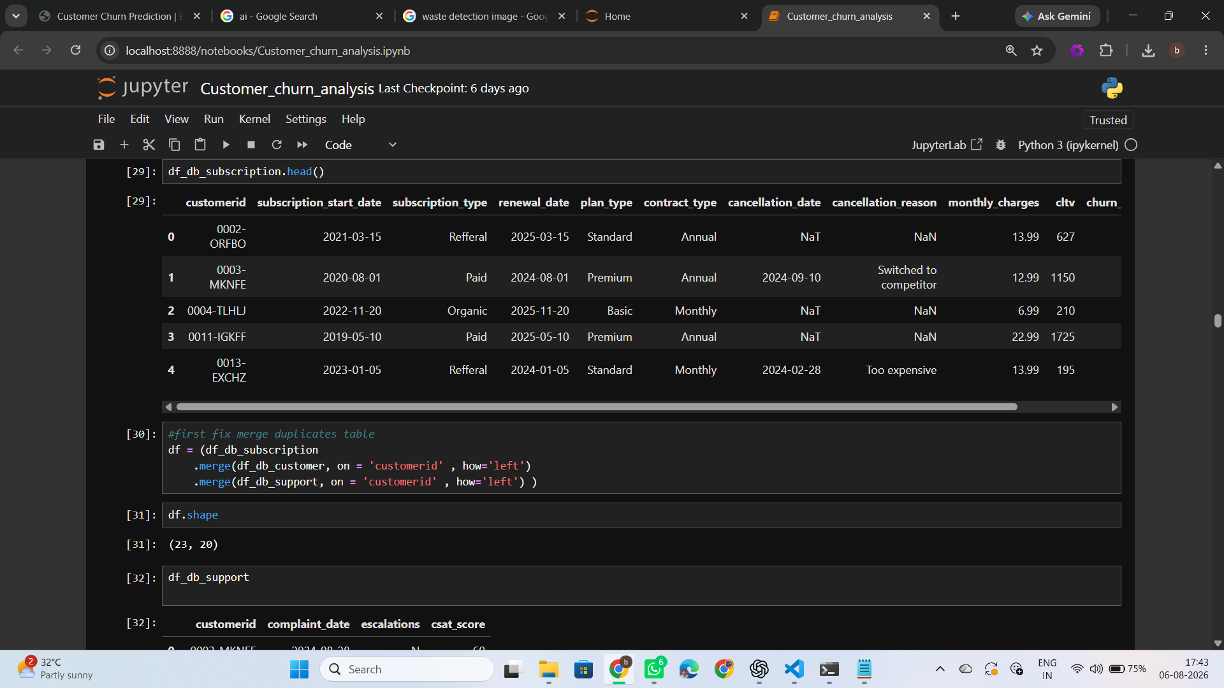Open Chrome downloads
Screen dimensions: 1224x688
[x=1148, y=50]
